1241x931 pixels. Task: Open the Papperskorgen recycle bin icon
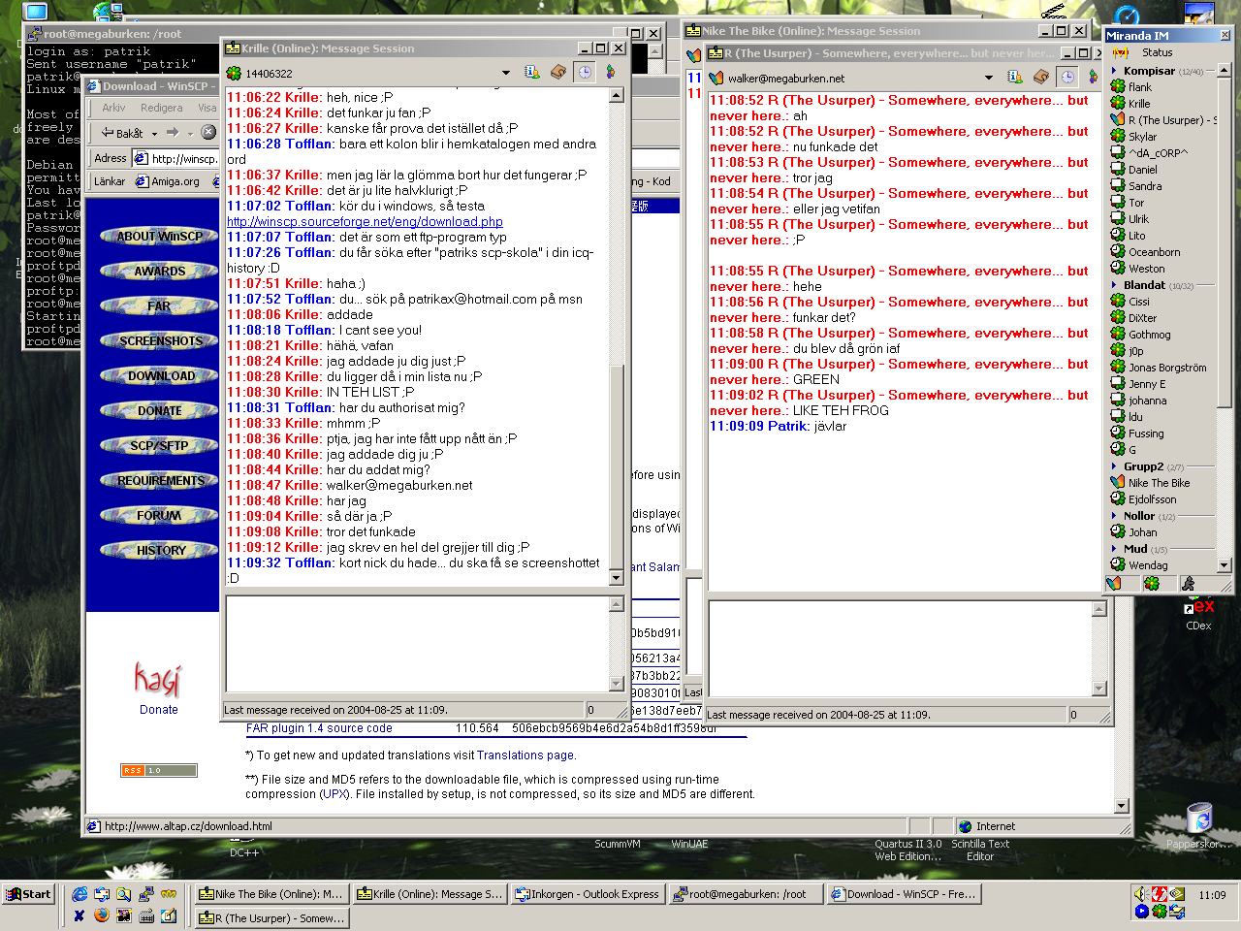point(1199,825)
